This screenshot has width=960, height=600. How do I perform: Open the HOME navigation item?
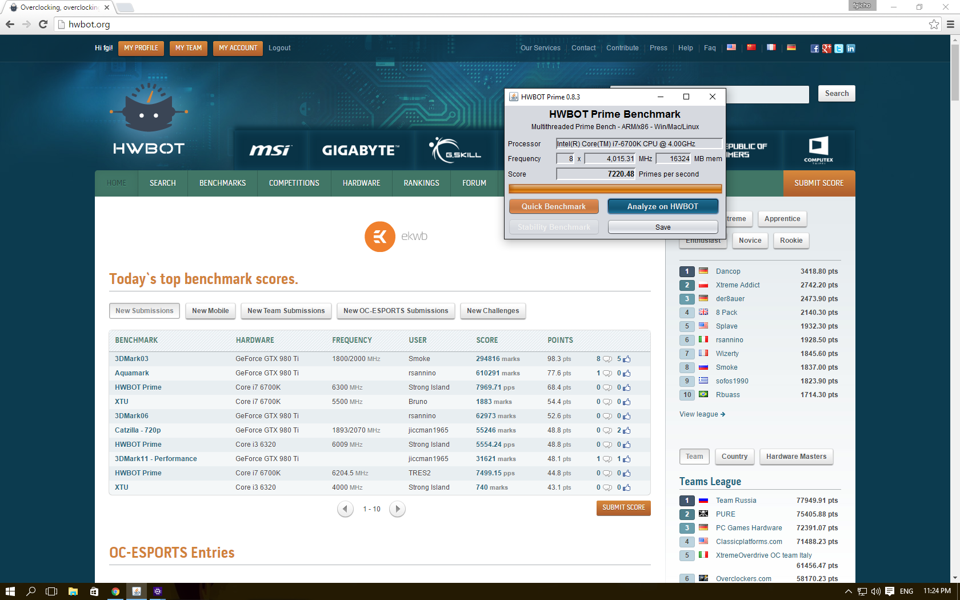(x=117, y=183)
